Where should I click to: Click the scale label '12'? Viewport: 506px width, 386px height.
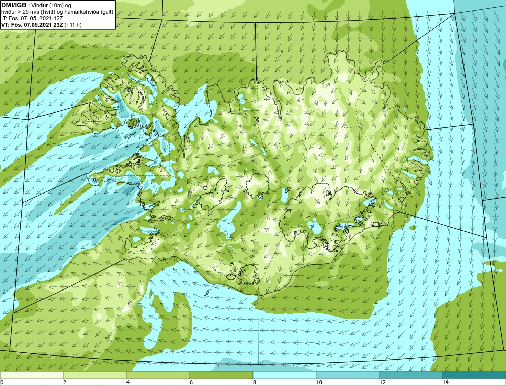[x=382, y=382]
